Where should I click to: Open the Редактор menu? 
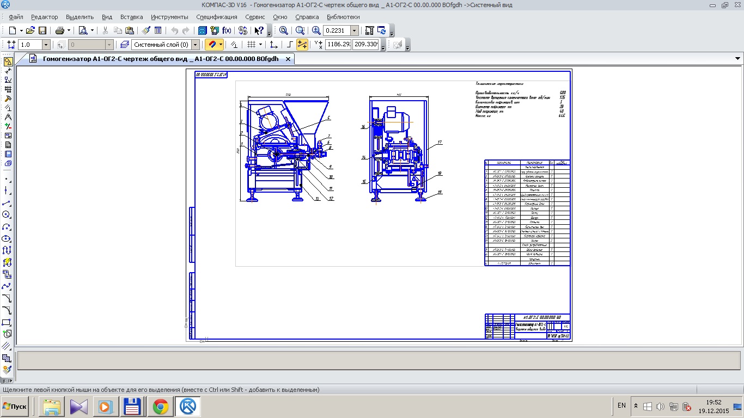(45, 17)
